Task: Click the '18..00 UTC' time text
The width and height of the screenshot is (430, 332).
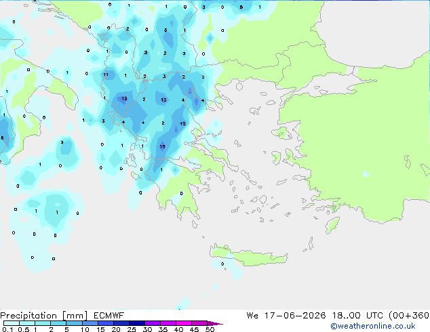Action: (x=357, y=316)
